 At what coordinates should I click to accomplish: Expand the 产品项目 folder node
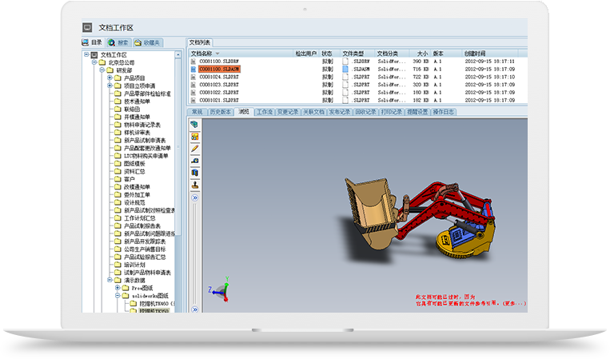point(110,78)
